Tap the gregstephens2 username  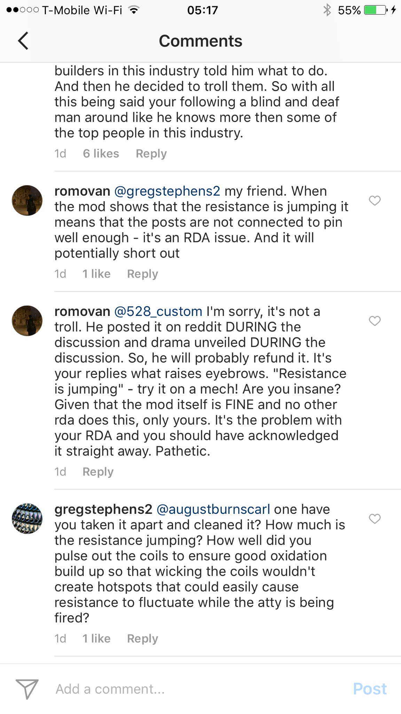coord(103,509)
